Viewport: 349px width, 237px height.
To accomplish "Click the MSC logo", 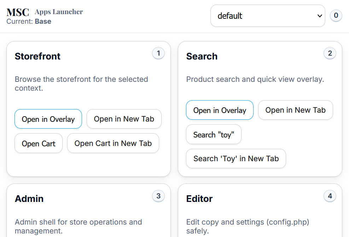I will (18, 12).
